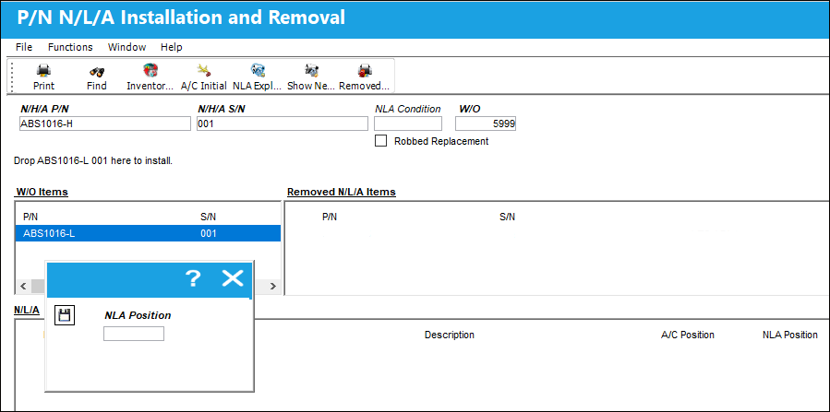Click the P/N header in Removed N/L/A Items
Viewport: 830px width, 412px height.
point(330,217)
